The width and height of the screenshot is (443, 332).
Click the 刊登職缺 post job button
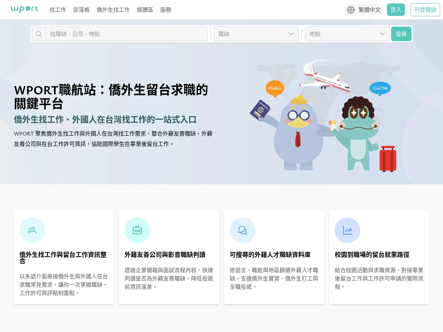tap(425, 10)
